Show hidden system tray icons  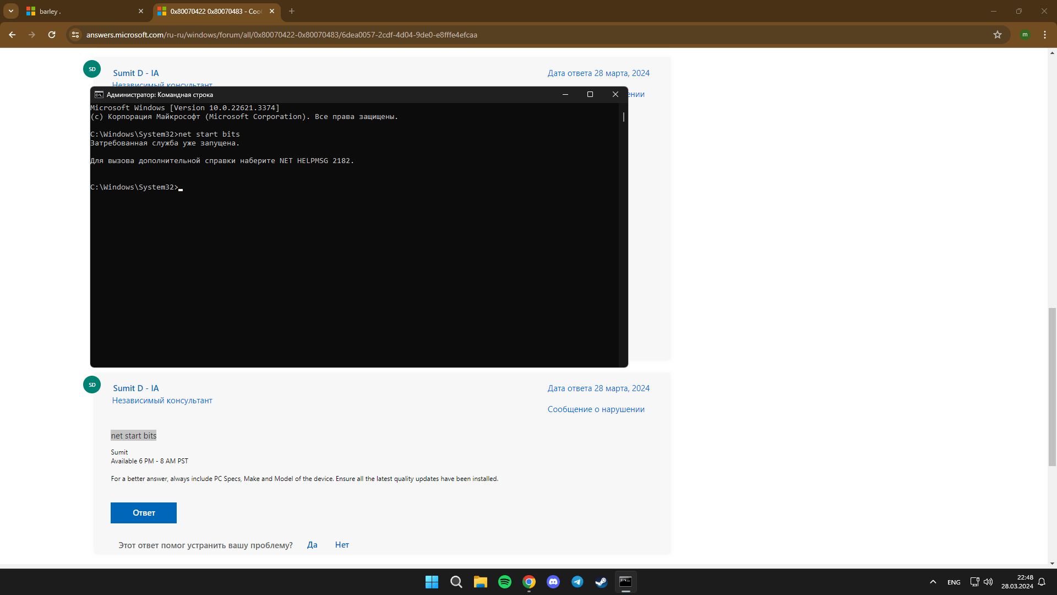[x=933, y=582]
